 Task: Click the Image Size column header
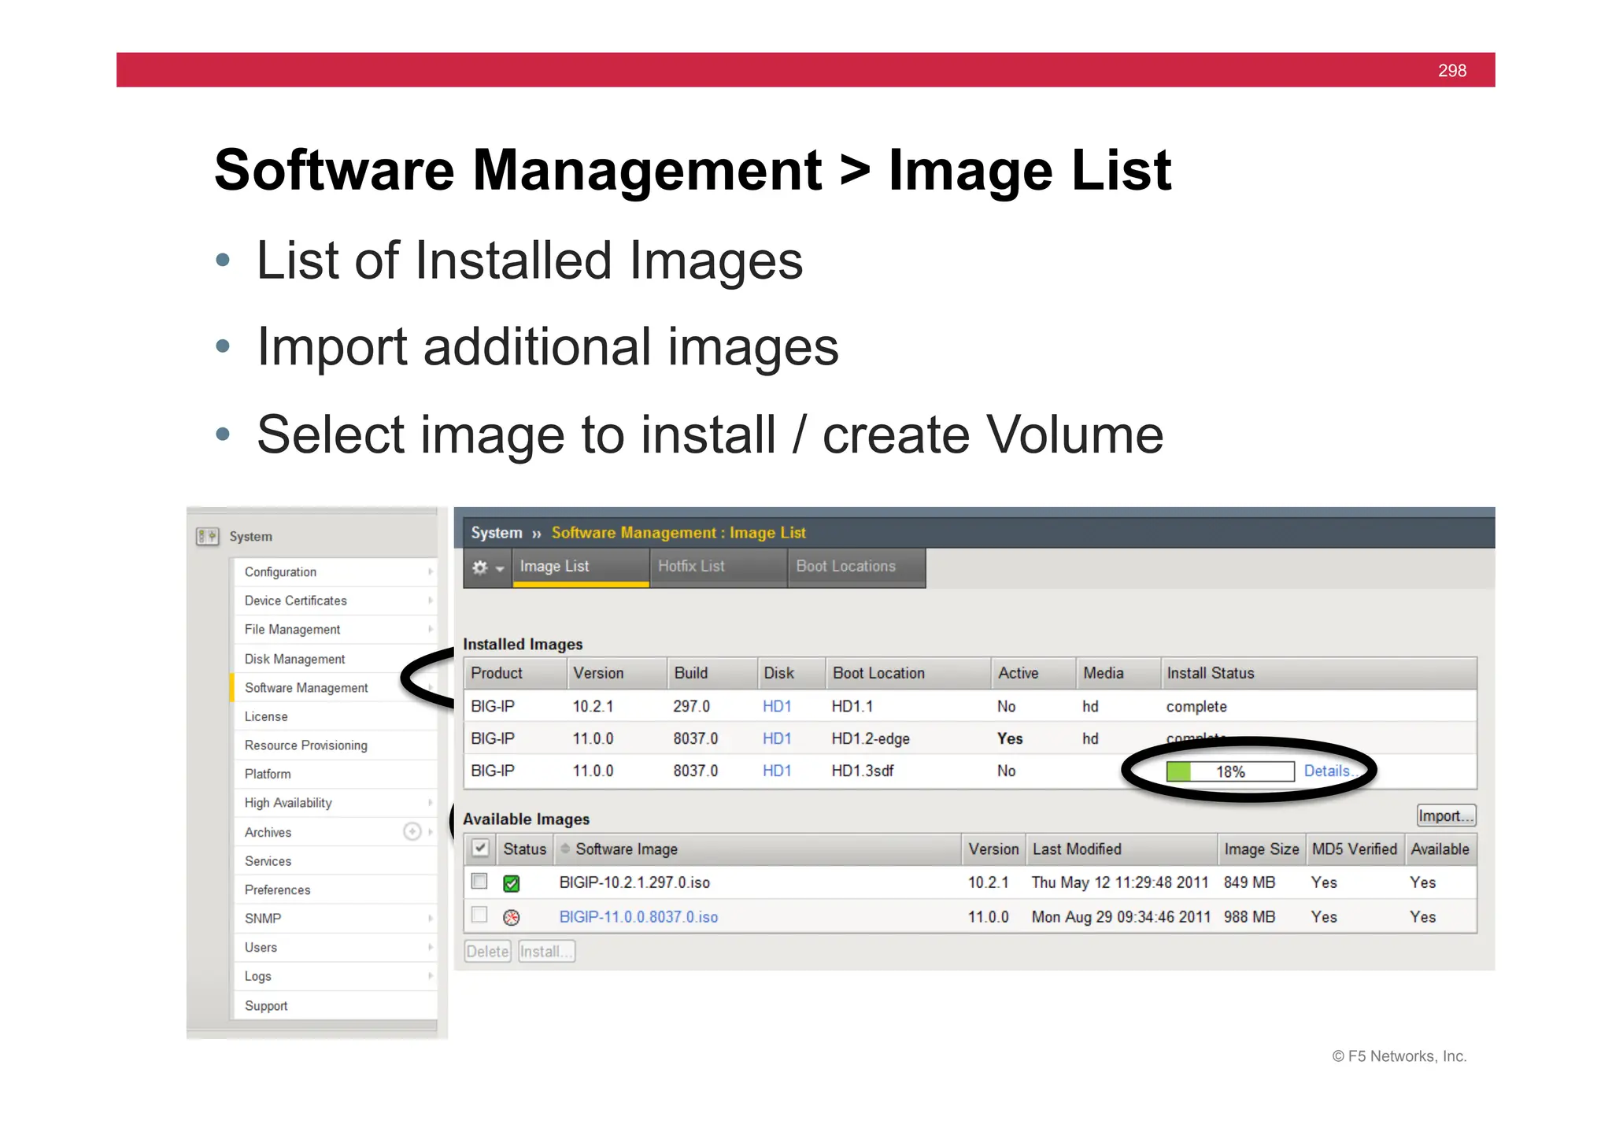pyautogui.click(x=1262, y=849)
